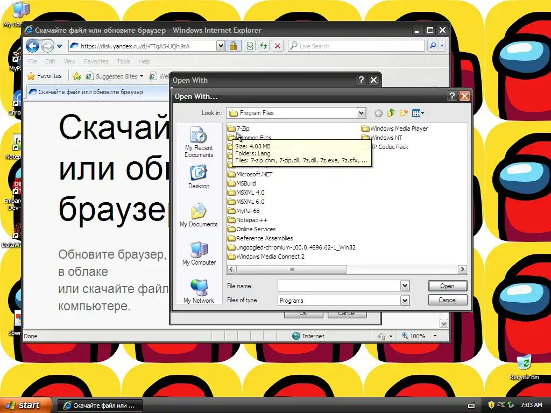Click the Live Search input box
The width and height of the screenshot is (551, 413).
(356, 46)
